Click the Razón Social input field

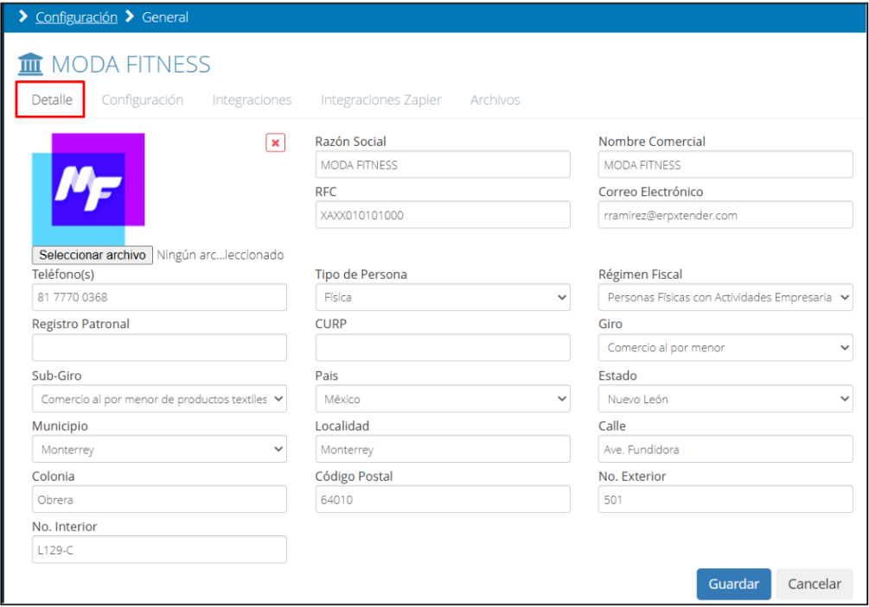(443, 164)
